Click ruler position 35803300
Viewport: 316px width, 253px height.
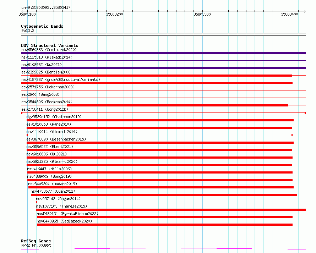click(202, 14)
